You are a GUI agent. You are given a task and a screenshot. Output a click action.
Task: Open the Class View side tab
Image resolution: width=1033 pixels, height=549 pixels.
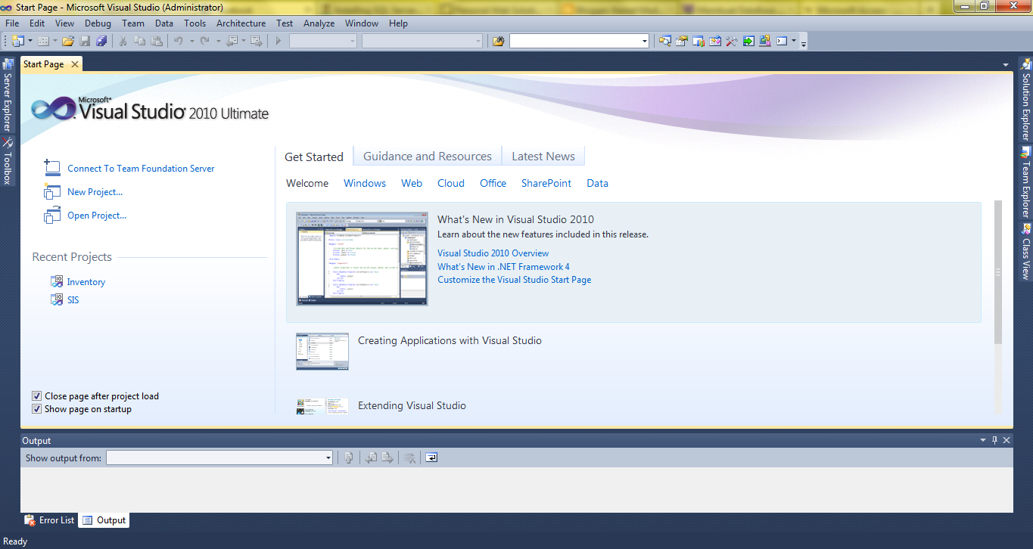click(x=1025, y=252)
